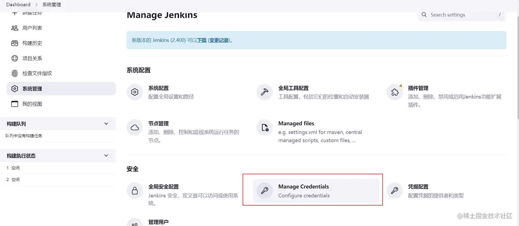The height and width of the screenshot is (226, 519).
Task: Open 全局工具配置 link
Action: [293, 88]
